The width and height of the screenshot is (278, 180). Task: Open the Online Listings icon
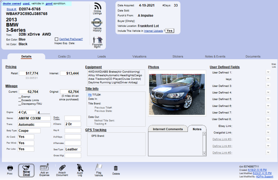98,8
